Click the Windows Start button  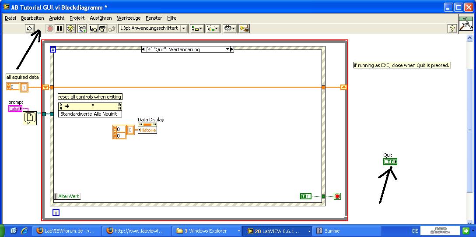click(x=3, y=231)
